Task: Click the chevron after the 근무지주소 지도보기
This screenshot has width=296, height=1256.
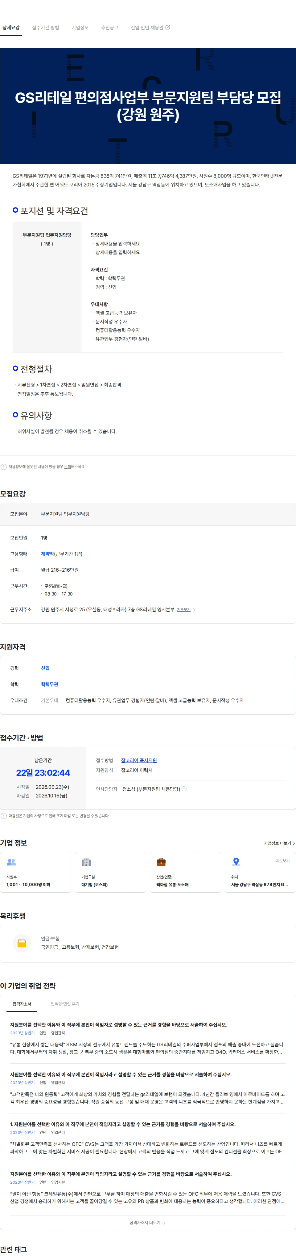Action: click(195, 609)
